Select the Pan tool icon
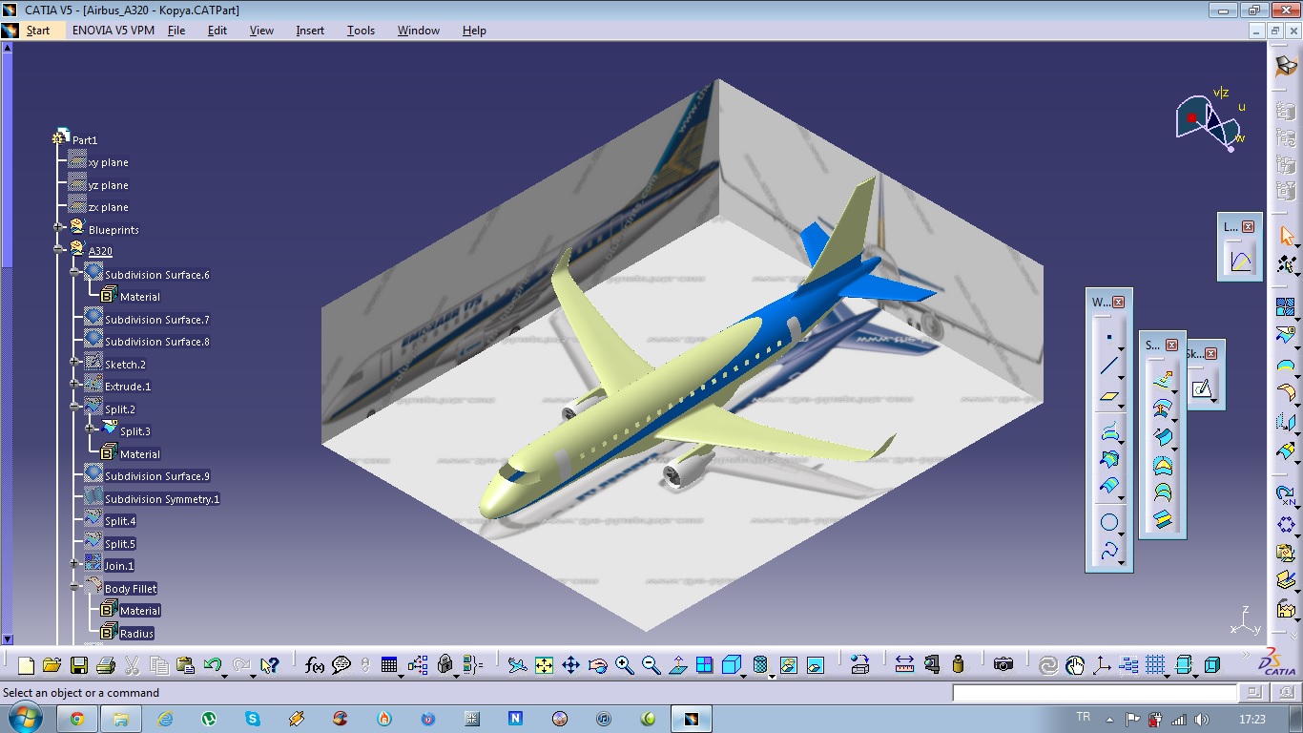 point(570,665)
